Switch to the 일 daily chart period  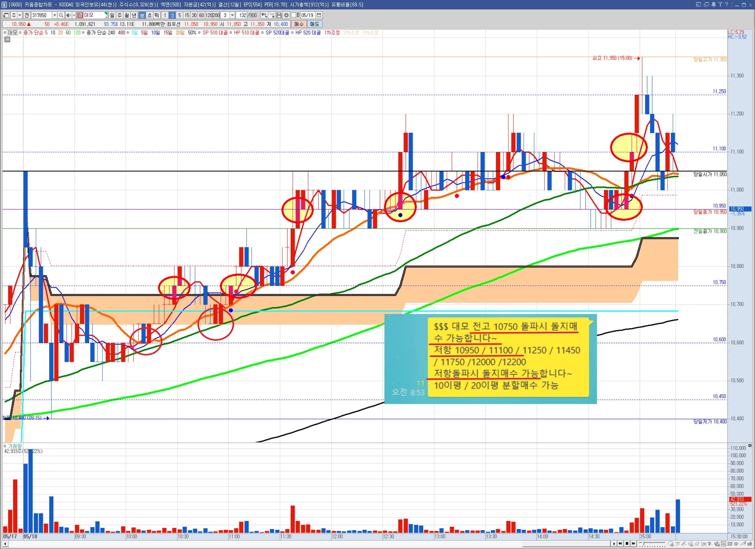tap(112, 15)
